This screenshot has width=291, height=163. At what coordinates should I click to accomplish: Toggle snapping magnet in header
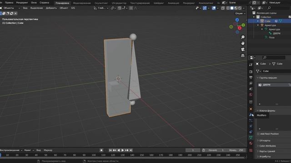[x=120, y=8]
